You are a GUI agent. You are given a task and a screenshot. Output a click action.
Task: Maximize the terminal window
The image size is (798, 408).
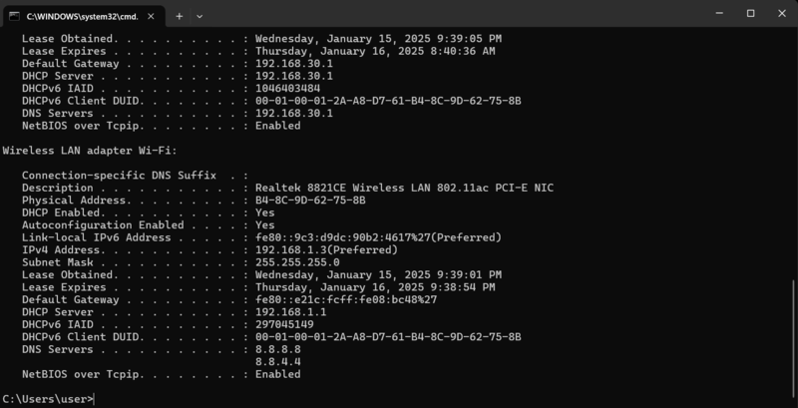tap(750, 14)
